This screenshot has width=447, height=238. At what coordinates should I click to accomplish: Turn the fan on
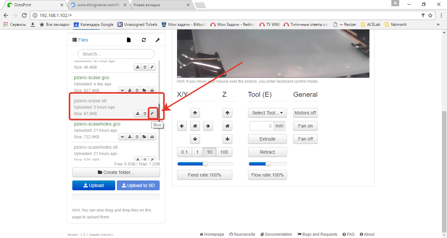pos(305,126)
